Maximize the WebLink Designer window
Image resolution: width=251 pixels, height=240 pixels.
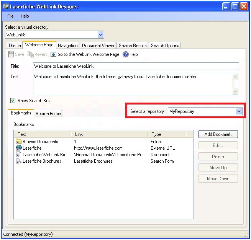tap(235, 7)
